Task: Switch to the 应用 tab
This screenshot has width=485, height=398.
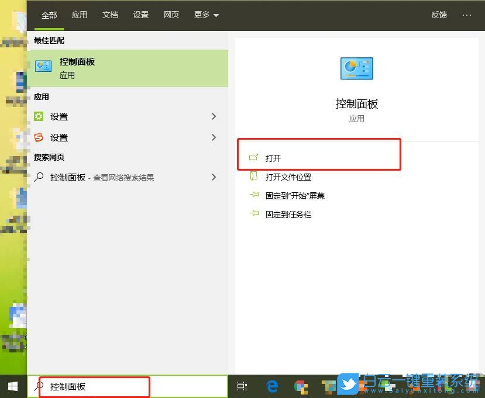Action: coord(79,15)
